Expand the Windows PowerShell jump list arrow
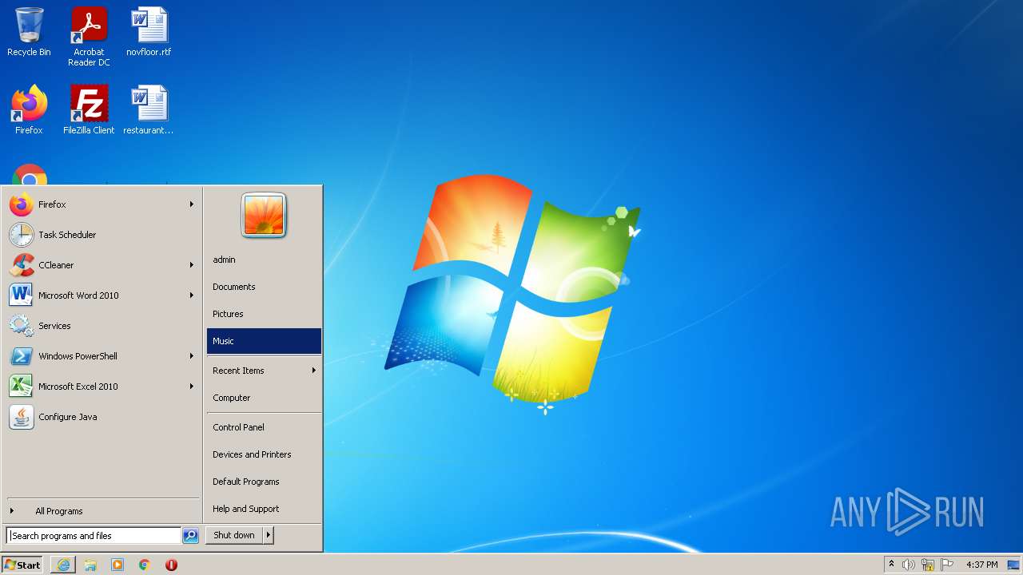This screenshot has height=575, width=1023. tap(192, 356)
